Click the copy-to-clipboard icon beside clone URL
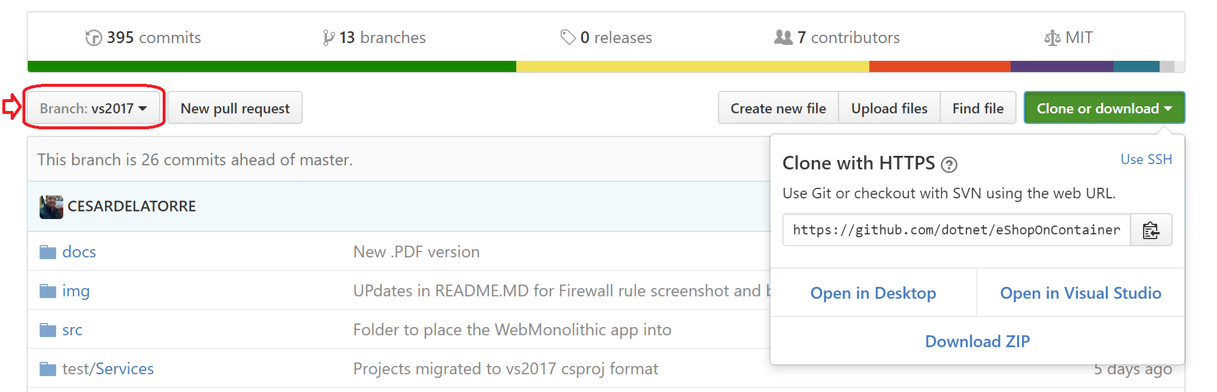 pos(1150,230)
